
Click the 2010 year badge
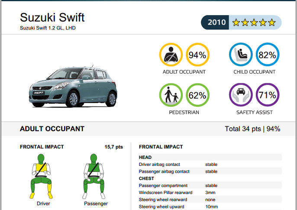215,23
